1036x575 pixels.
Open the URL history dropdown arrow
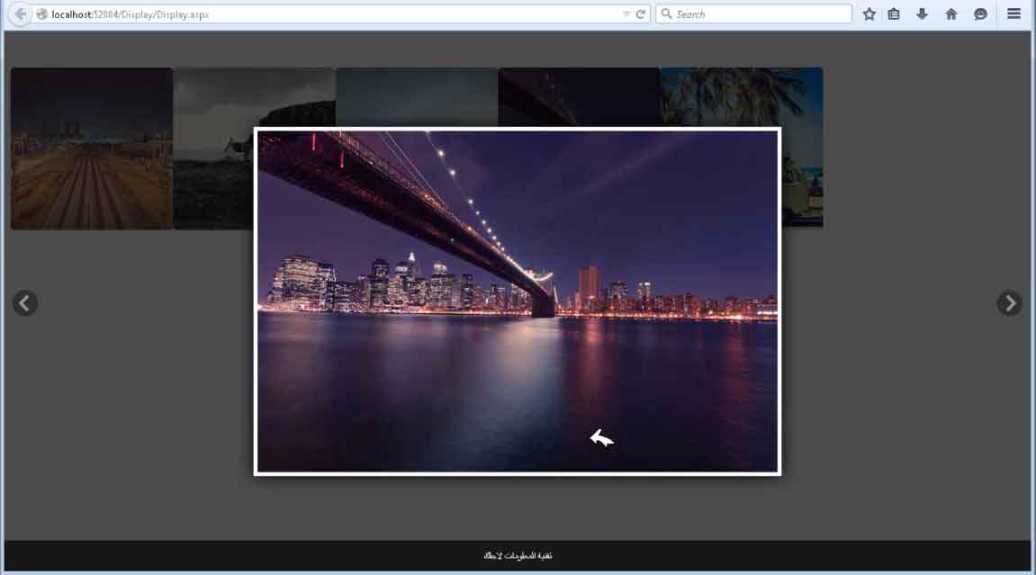[x=626, y=14]
